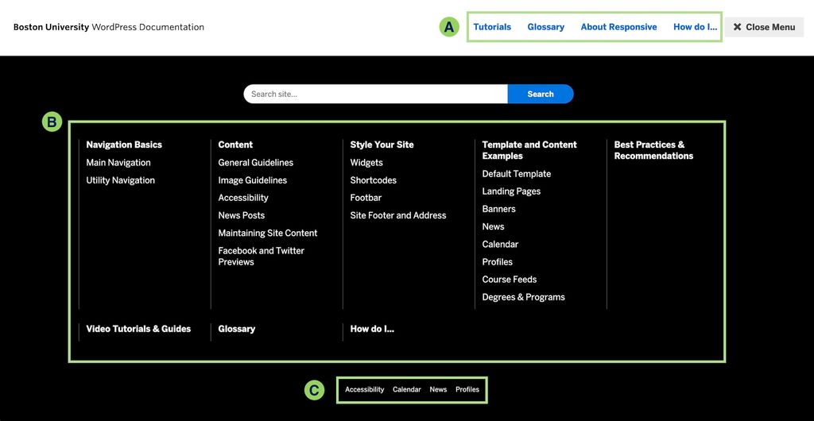Click News in the bottom utility links
Image resolution: width=814 pixels, height=421 pixels.
pos(438,389)
